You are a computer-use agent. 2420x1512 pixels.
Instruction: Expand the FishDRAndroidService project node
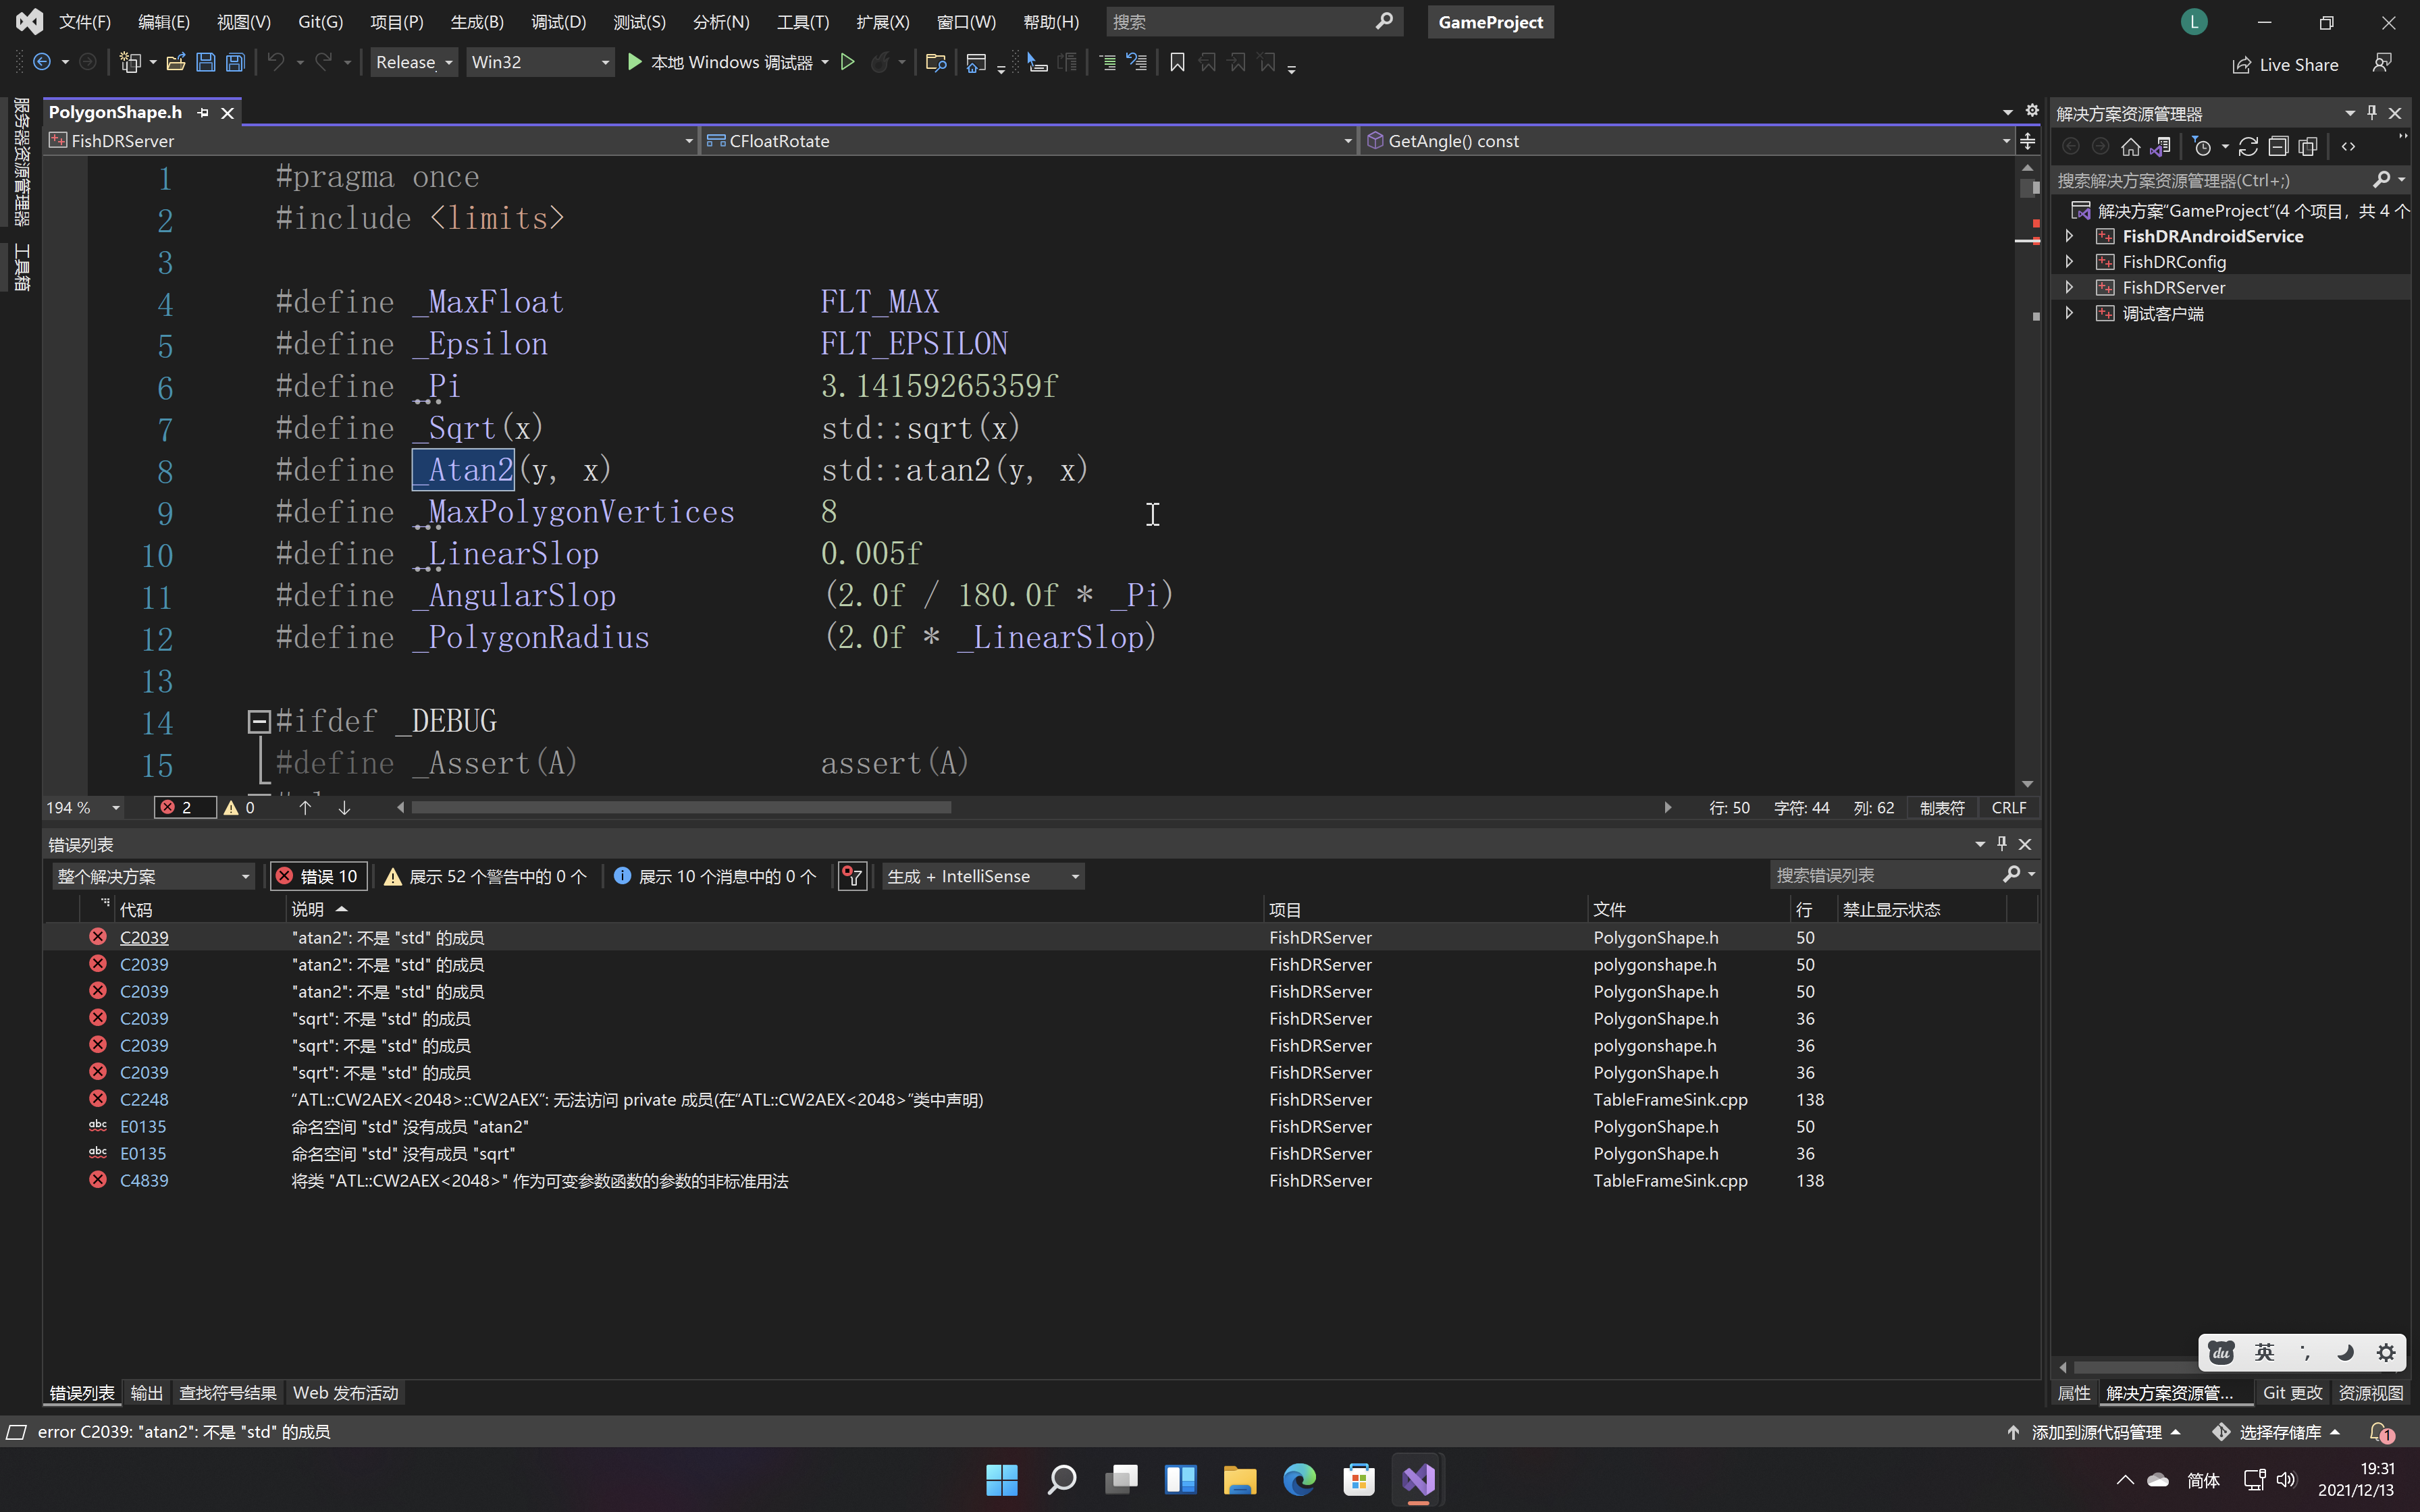[x=2069, y=236]
